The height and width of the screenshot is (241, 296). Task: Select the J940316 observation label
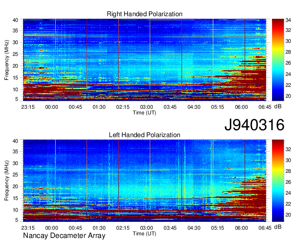(x=254, y=125)
